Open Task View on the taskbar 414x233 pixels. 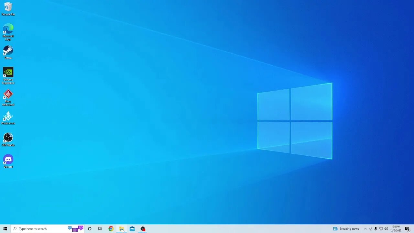click(x=100, y=229)
